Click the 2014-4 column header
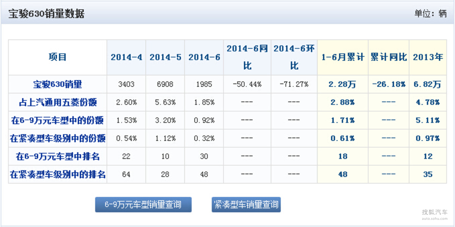 [x=126, y=58]
